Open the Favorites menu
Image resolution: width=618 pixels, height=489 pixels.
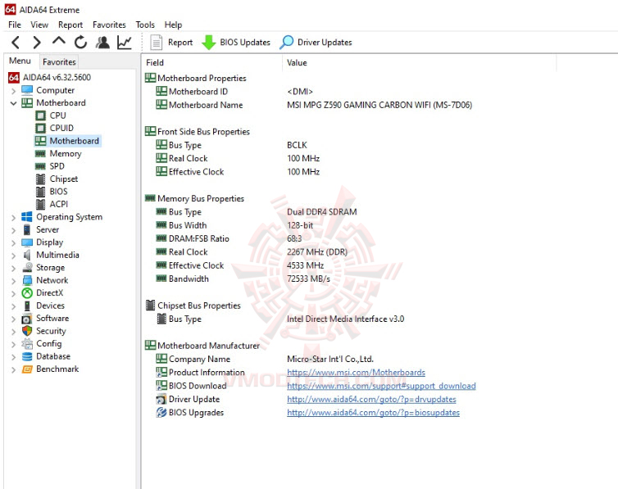tap(109, 25)
